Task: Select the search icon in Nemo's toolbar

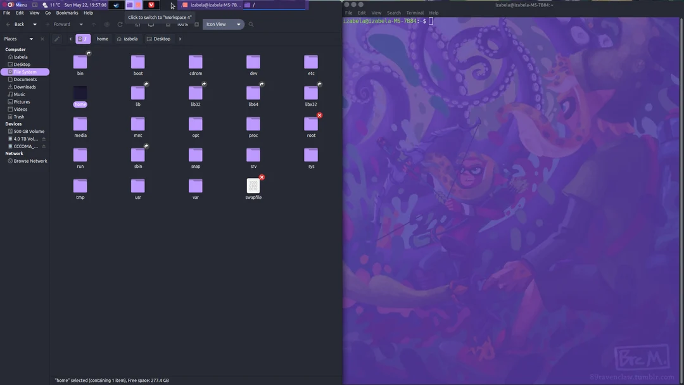Action: (x=251, y=24)
